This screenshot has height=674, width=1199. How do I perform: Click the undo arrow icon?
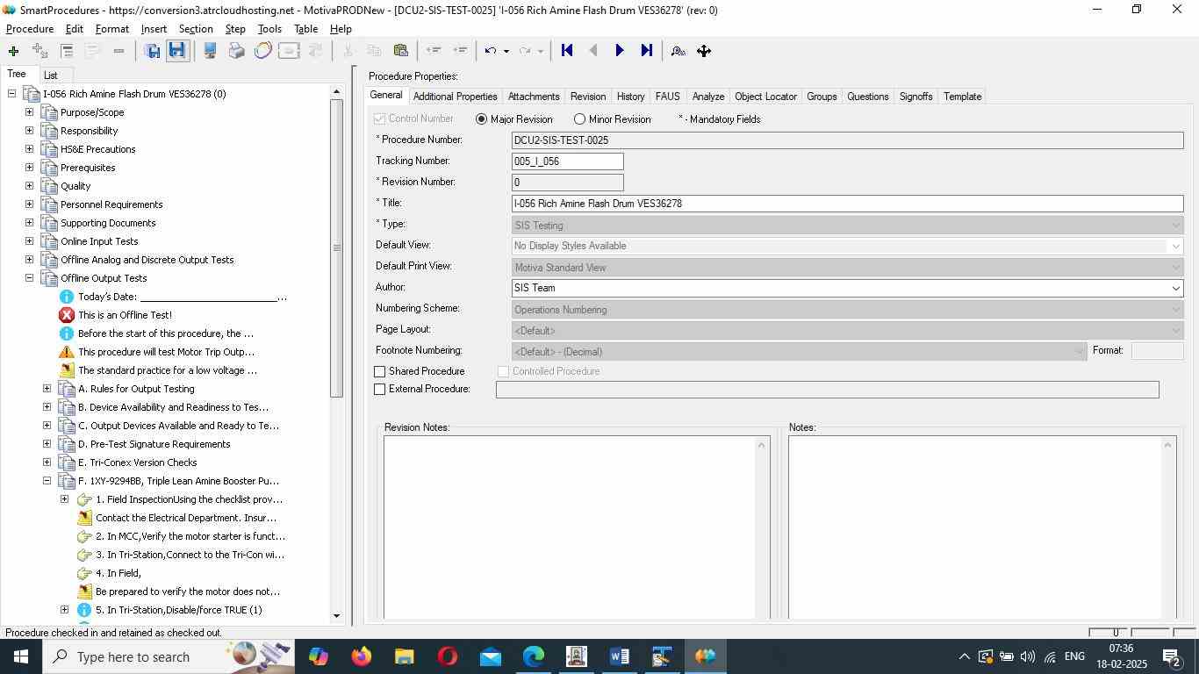491,51
